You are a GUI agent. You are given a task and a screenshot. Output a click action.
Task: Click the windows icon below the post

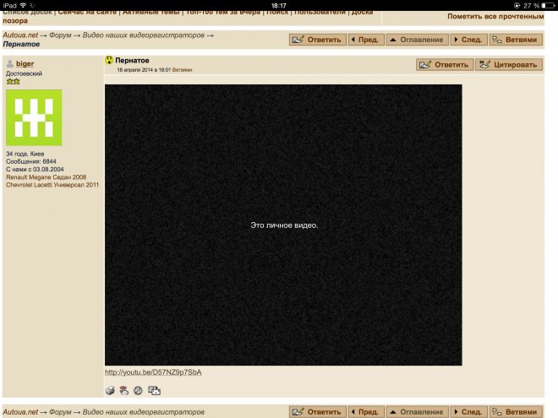tap(154, 390)
